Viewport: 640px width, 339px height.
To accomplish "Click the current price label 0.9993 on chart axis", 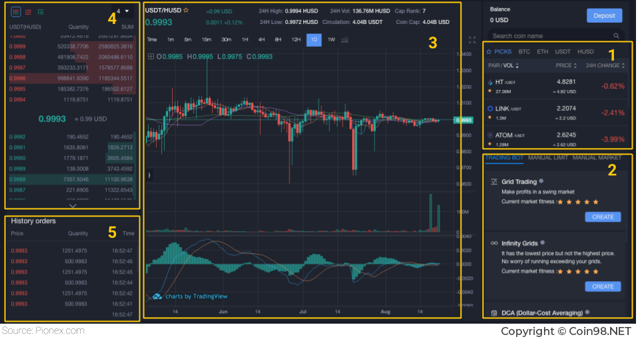I will [x=463, y=121].
